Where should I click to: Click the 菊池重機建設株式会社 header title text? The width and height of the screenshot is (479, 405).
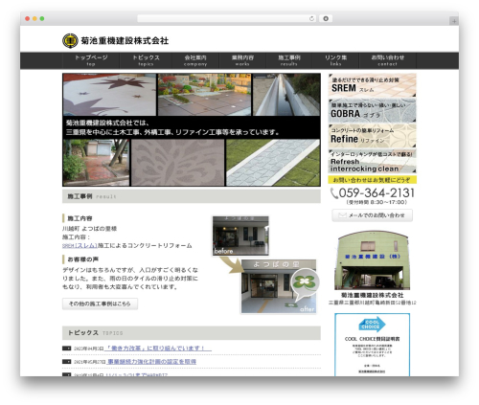125,41
